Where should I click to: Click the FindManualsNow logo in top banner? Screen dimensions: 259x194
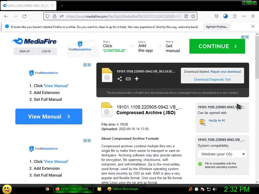[80, 46]
